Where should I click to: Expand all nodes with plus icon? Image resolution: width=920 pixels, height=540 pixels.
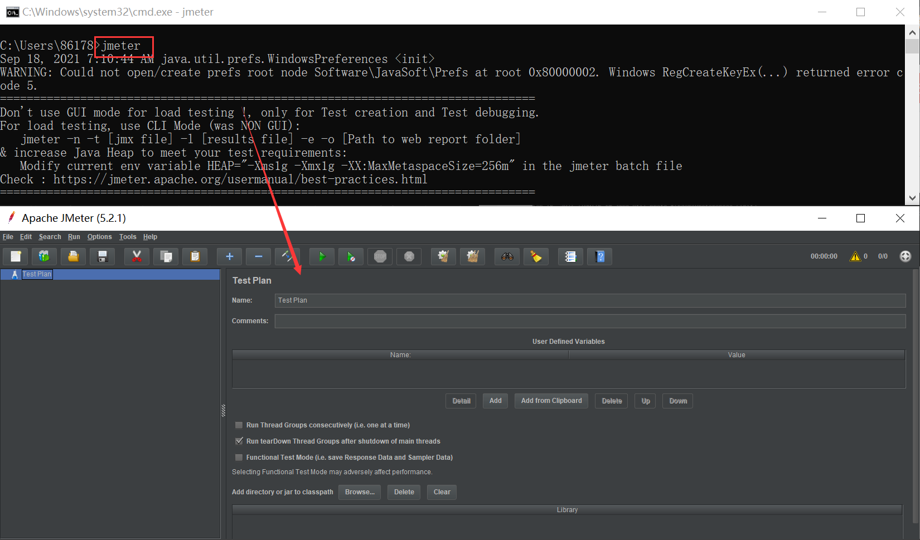click(229, 256)
